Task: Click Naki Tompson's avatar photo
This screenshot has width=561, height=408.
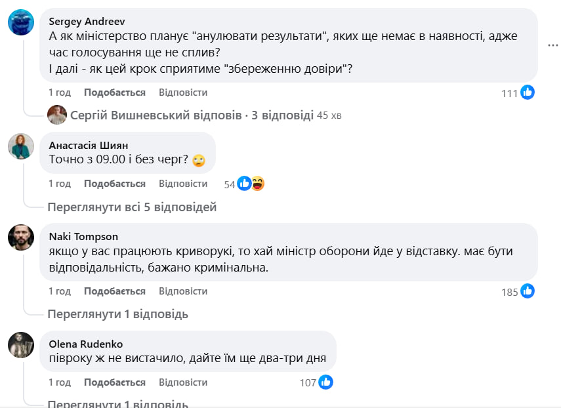Action: tap(21, 237)
